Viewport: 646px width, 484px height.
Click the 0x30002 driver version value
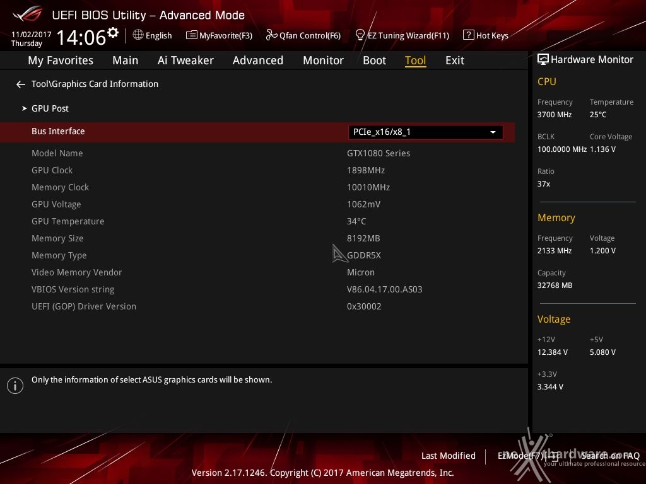pos(364,307)
